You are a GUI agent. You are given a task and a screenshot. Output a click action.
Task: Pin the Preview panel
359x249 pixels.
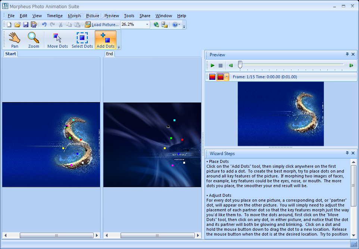(x=347, y=54)
